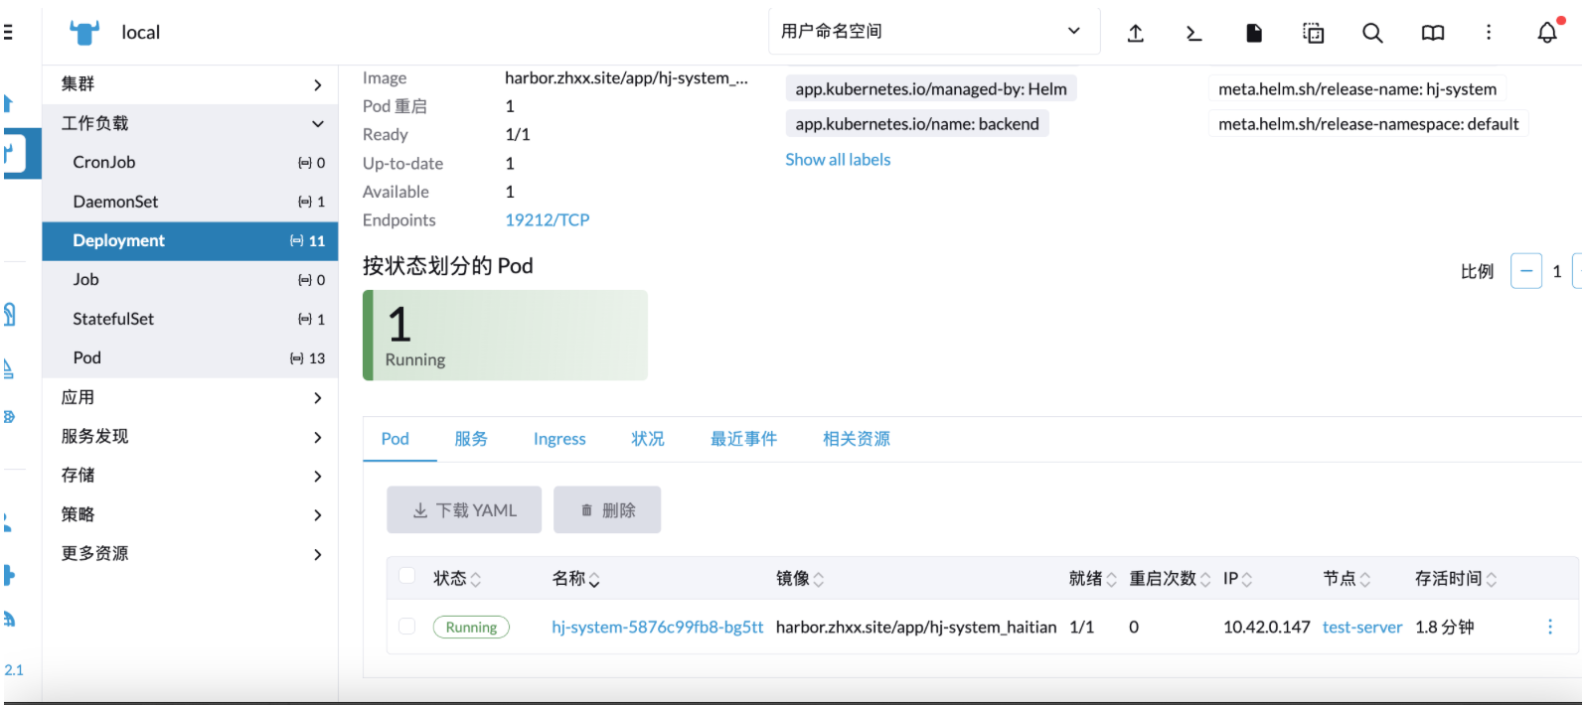Open the kubectl shell terminal icon
The height and width of the screenshot is (705, 1586).
coord(1194,33)
